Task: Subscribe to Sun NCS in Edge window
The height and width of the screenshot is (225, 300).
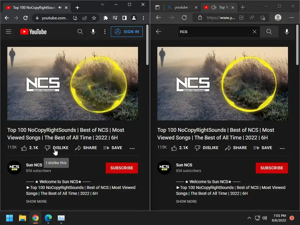Action: pyautogui.click(x=272, y=168)
